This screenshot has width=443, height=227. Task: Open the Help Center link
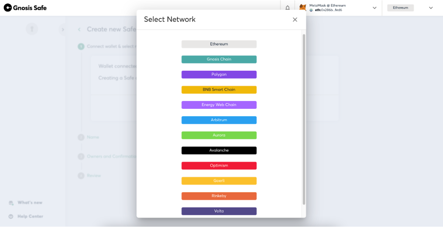pos(30,216)
